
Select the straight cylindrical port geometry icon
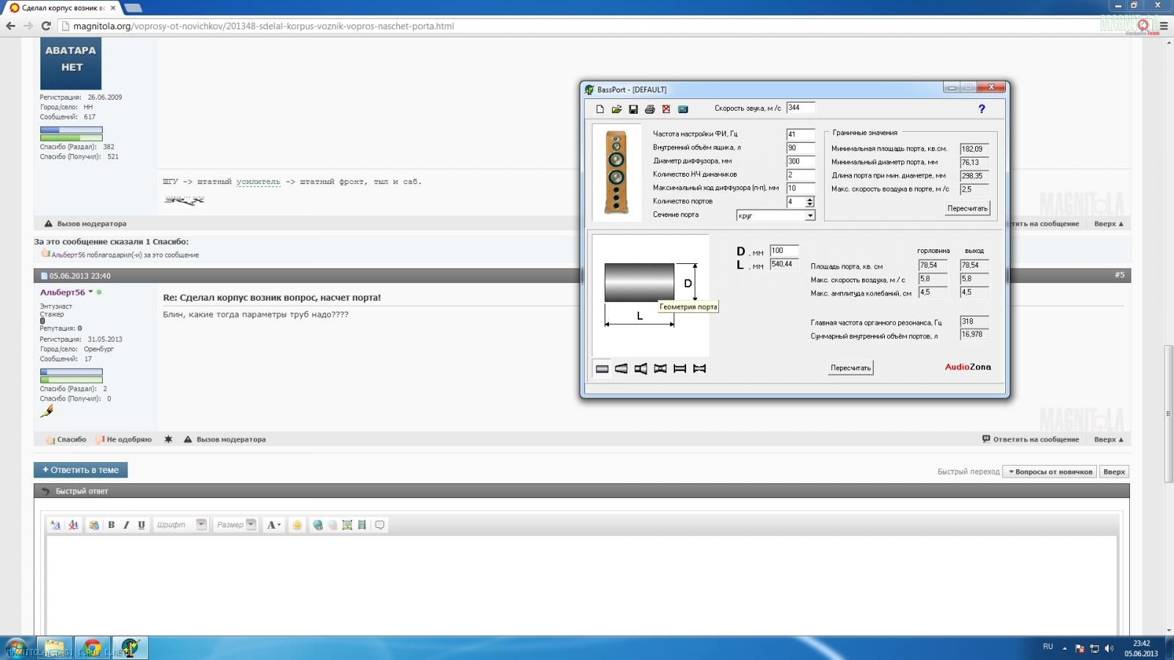[x=602, y=369]
